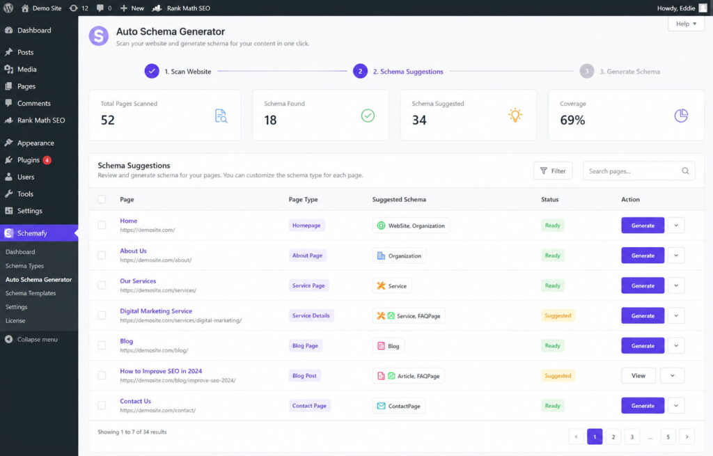Click the previous page arrow in pagination
Screen dimensions: 713x456
(x=576, y=437)
